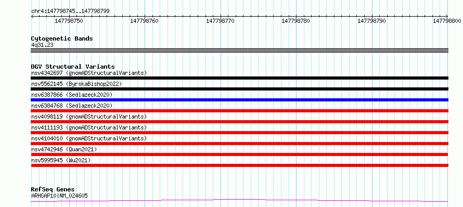Open variant nsv4111193 (gnomADStructuralVariants) label
This screenshot has height=207, width=463.
[x=89, y=127]
